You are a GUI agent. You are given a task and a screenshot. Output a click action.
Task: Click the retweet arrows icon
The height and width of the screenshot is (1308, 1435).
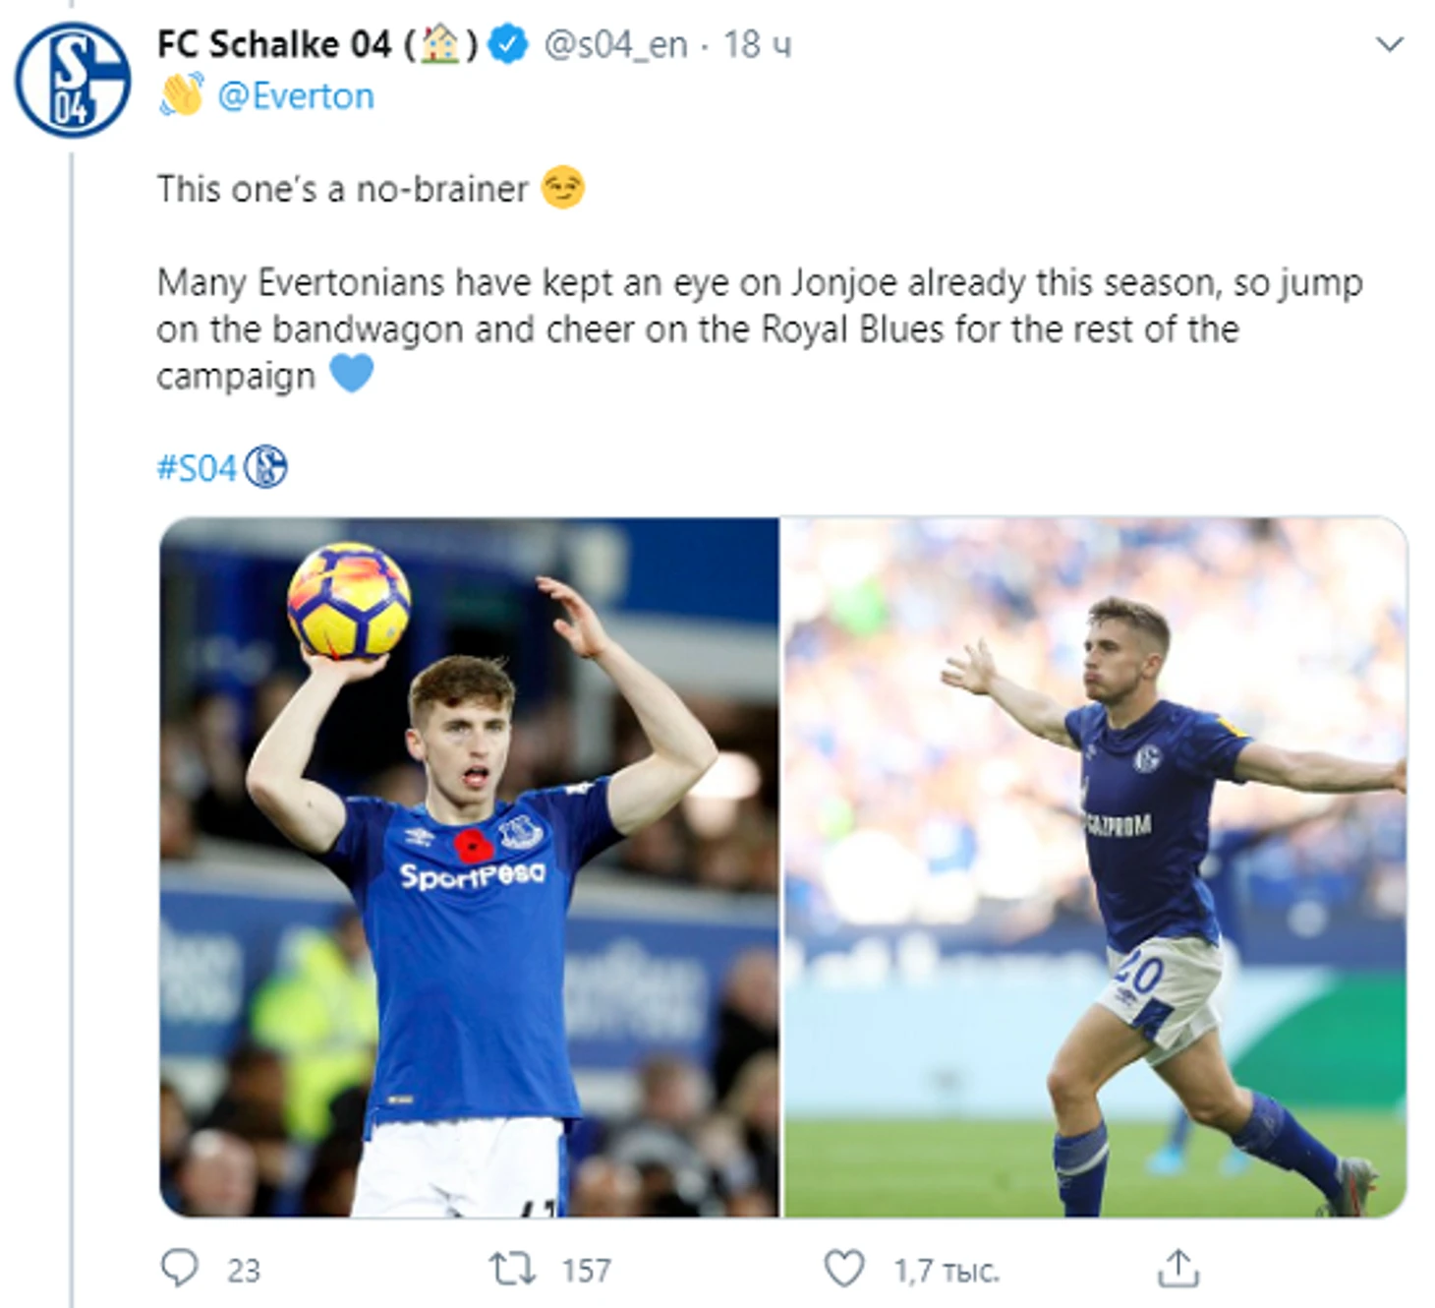tap(513, 1269)
